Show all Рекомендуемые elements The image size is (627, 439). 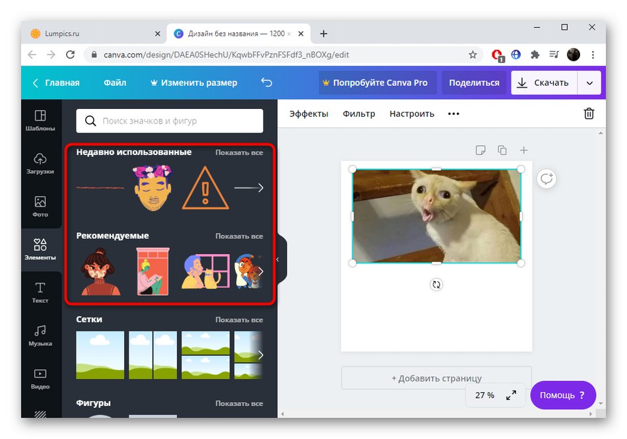(240, 235)
